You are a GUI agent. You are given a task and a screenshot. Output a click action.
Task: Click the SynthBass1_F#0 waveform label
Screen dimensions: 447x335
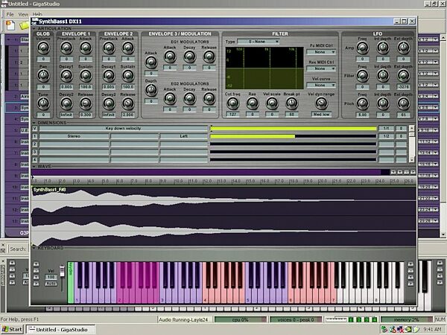click(x=50, y=190)
